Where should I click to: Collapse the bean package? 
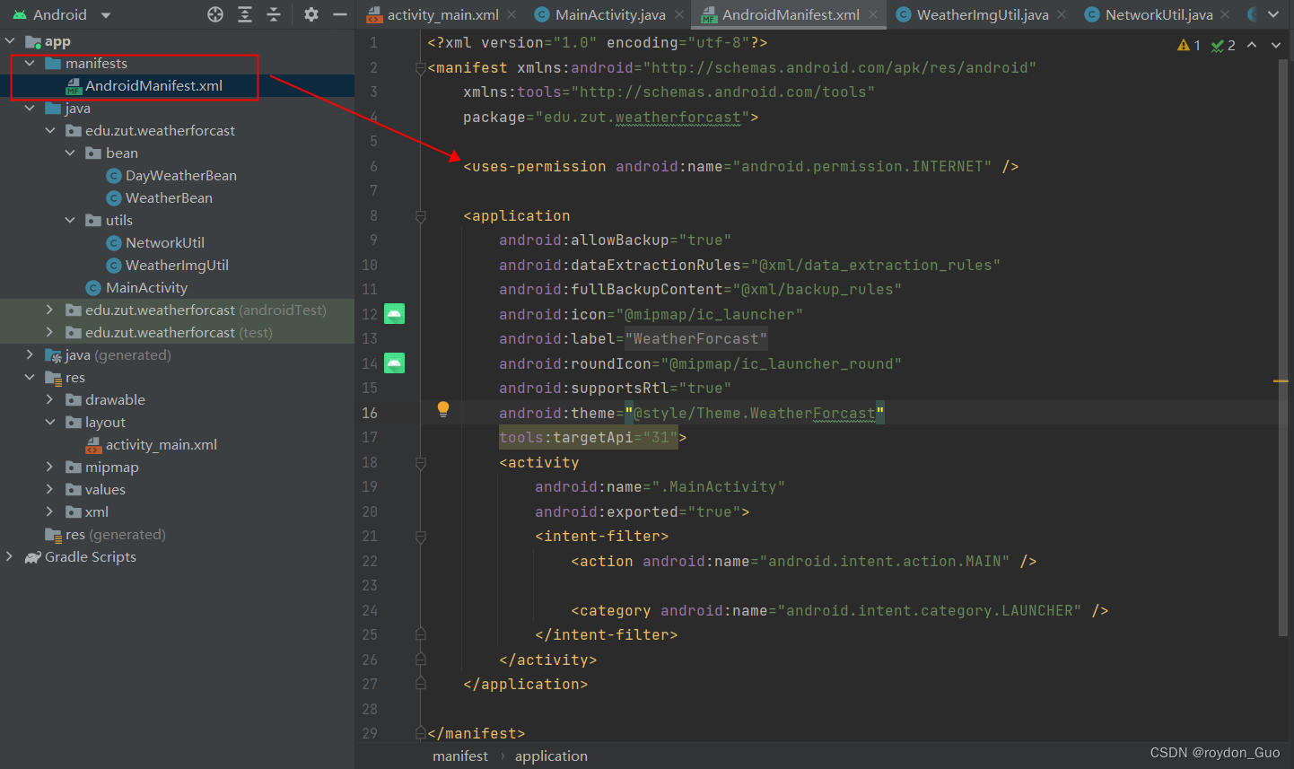[x=70, y=153]
